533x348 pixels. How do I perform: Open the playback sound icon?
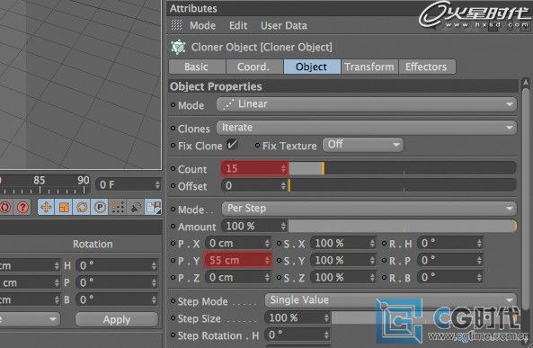pyautogui.click(x=136, y=207)
